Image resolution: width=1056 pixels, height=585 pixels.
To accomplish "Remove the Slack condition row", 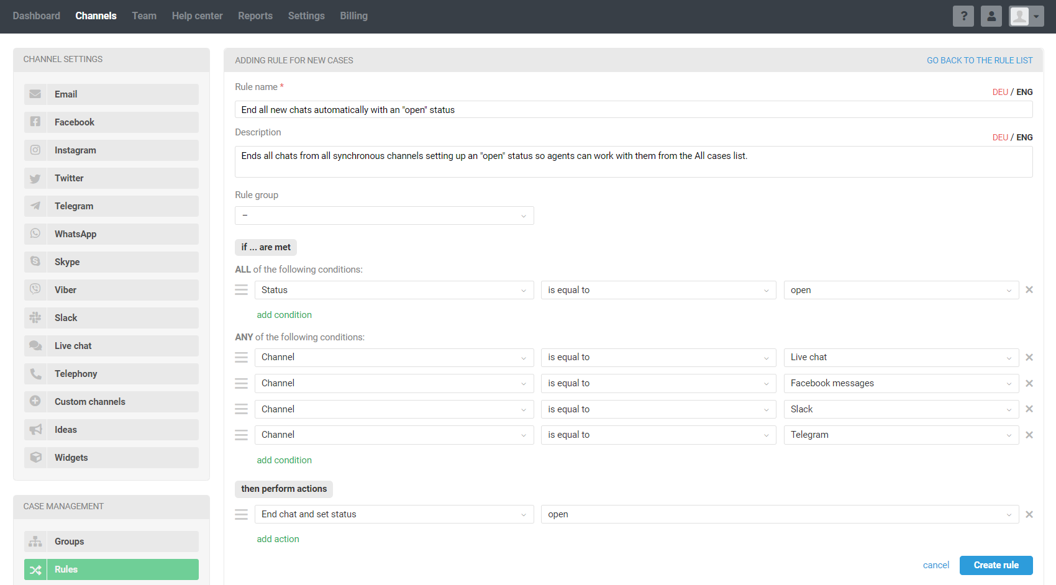I will 1029,409.
